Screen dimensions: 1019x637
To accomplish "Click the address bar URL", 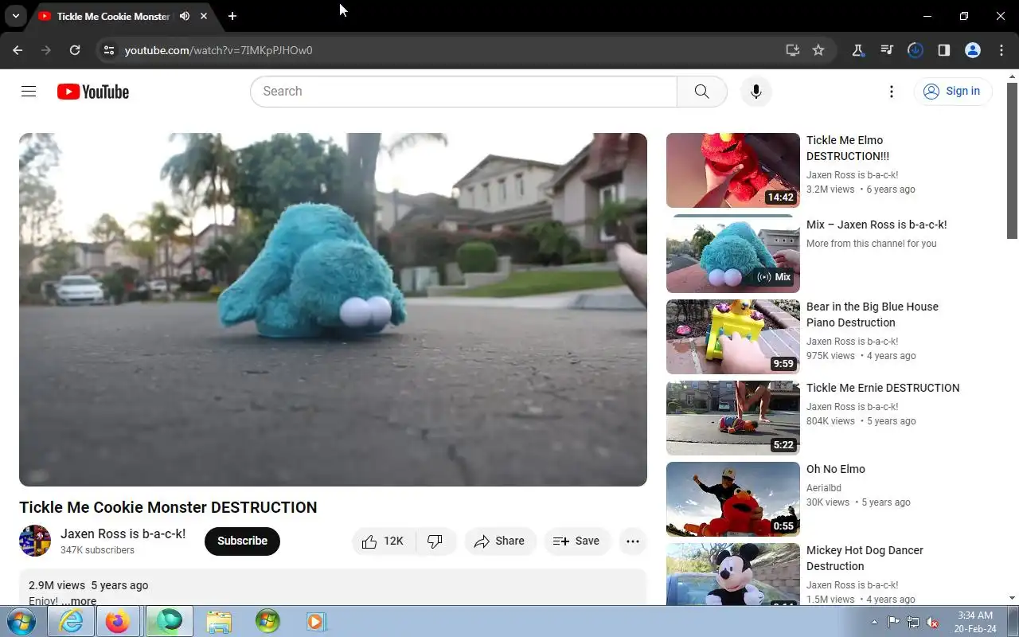I will (218, 50).
